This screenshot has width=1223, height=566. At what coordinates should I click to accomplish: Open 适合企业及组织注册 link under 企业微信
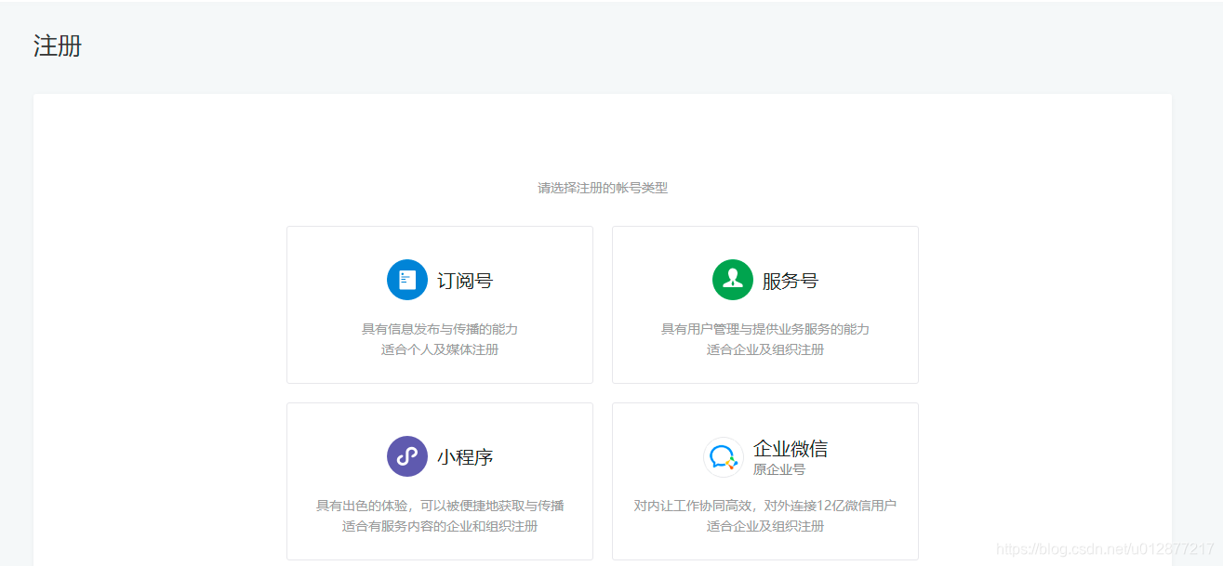point(765,525)
